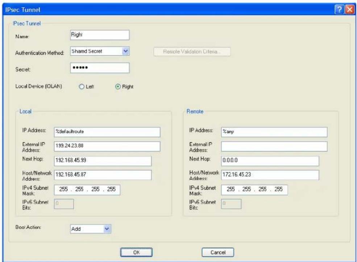Close the IPsec Tunnel dialog
The height and width of the screenshot is (262, 357).
click(350, 9)
